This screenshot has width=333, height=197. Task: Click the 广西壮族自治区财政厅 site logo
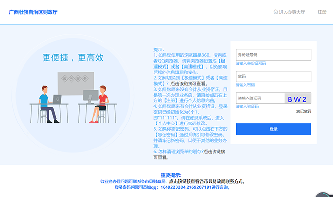coord(33,12)
